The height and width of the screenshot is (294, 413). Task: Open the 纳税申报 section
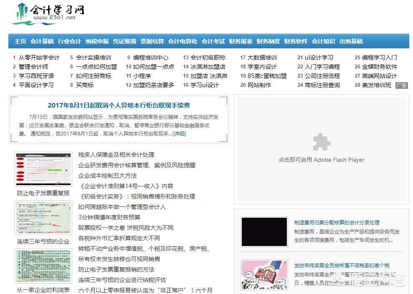coord(97,41)
